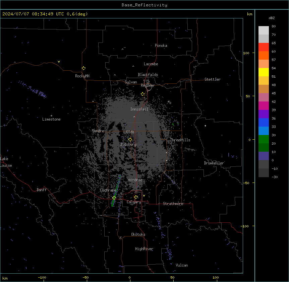Click the 50 tick on the right axis

click(248, 96)
